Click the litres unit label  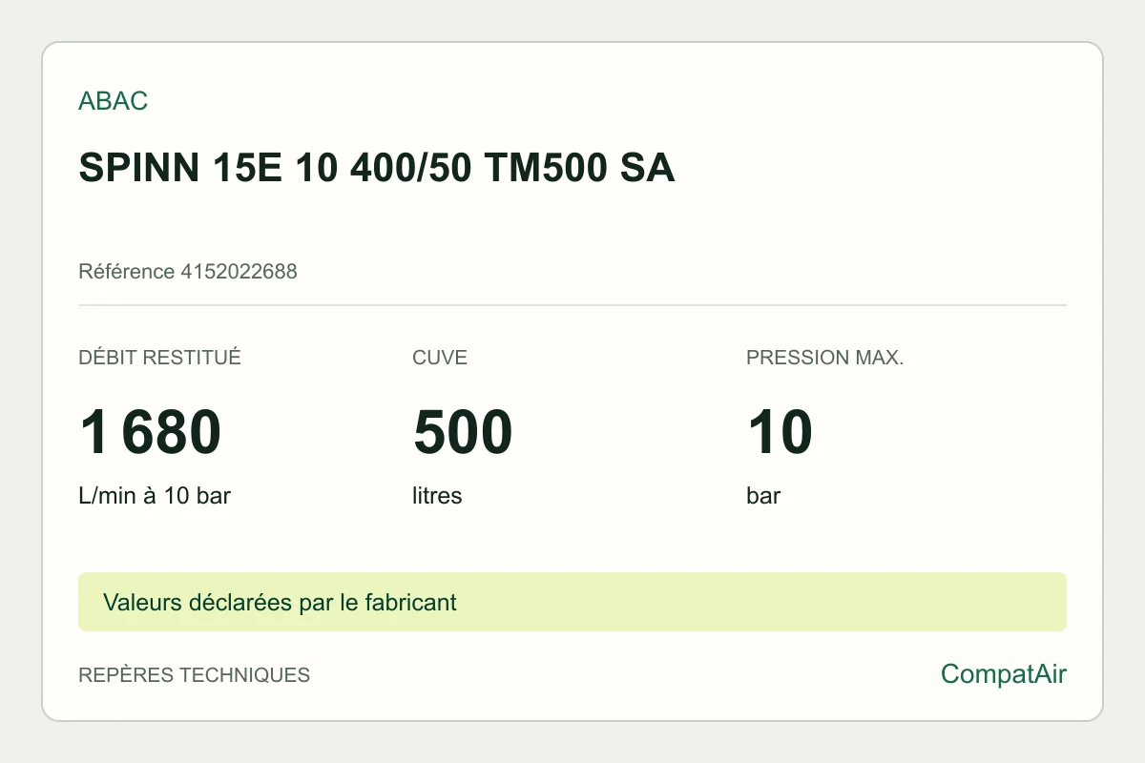(437, 496)
